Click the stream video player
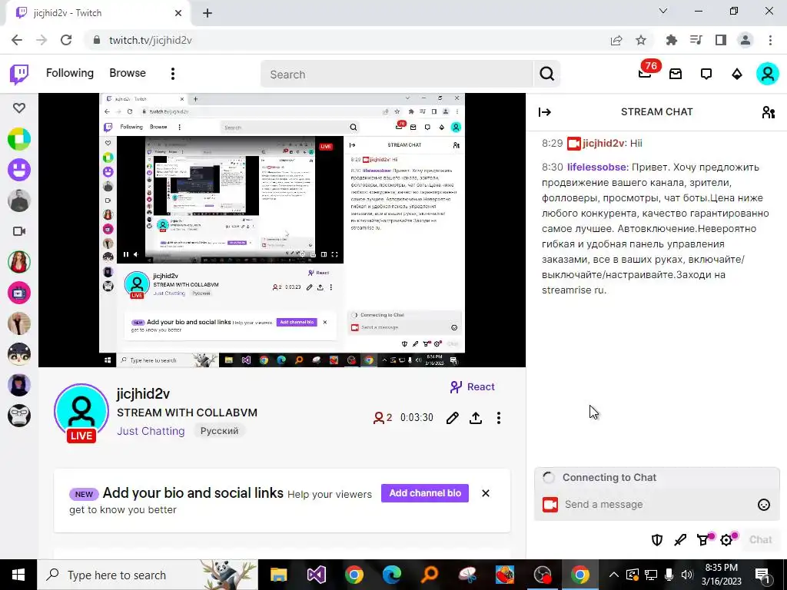 point(281,230)
